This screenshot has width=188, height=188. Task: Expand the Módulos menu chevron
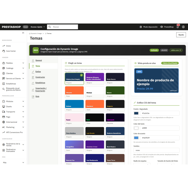pos(23,101)
